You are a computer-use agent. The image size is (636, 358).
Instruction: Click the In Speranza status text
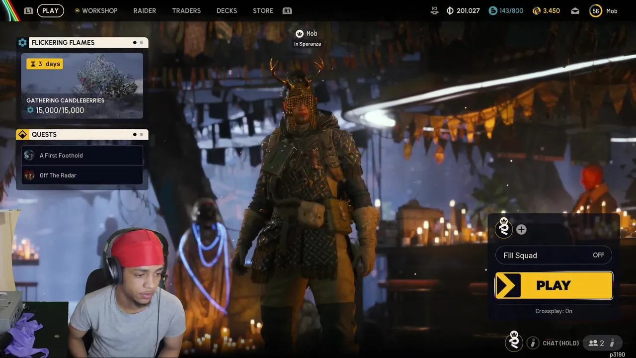click(x=307, y=44)
